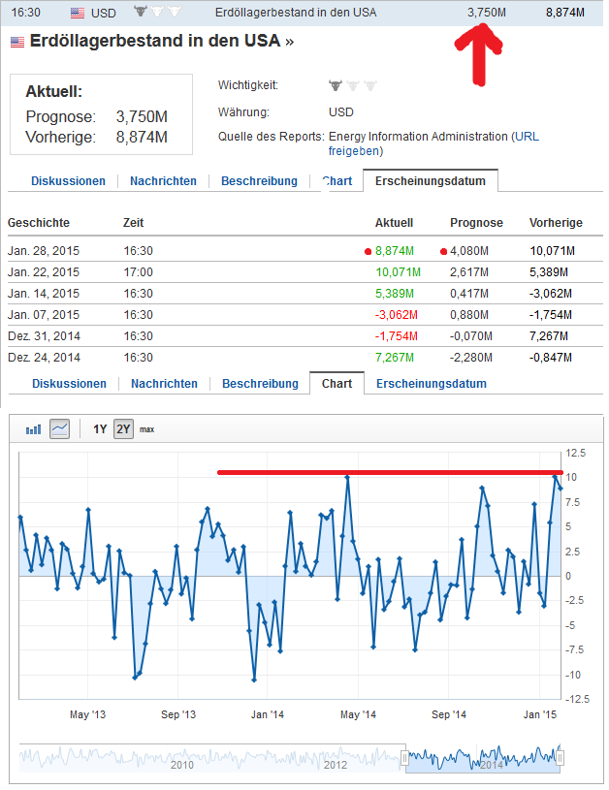Image resolution: width=609 pixels, height=790 pixels.
Task: Click actual value 5,389M in green
Action: 395,294
